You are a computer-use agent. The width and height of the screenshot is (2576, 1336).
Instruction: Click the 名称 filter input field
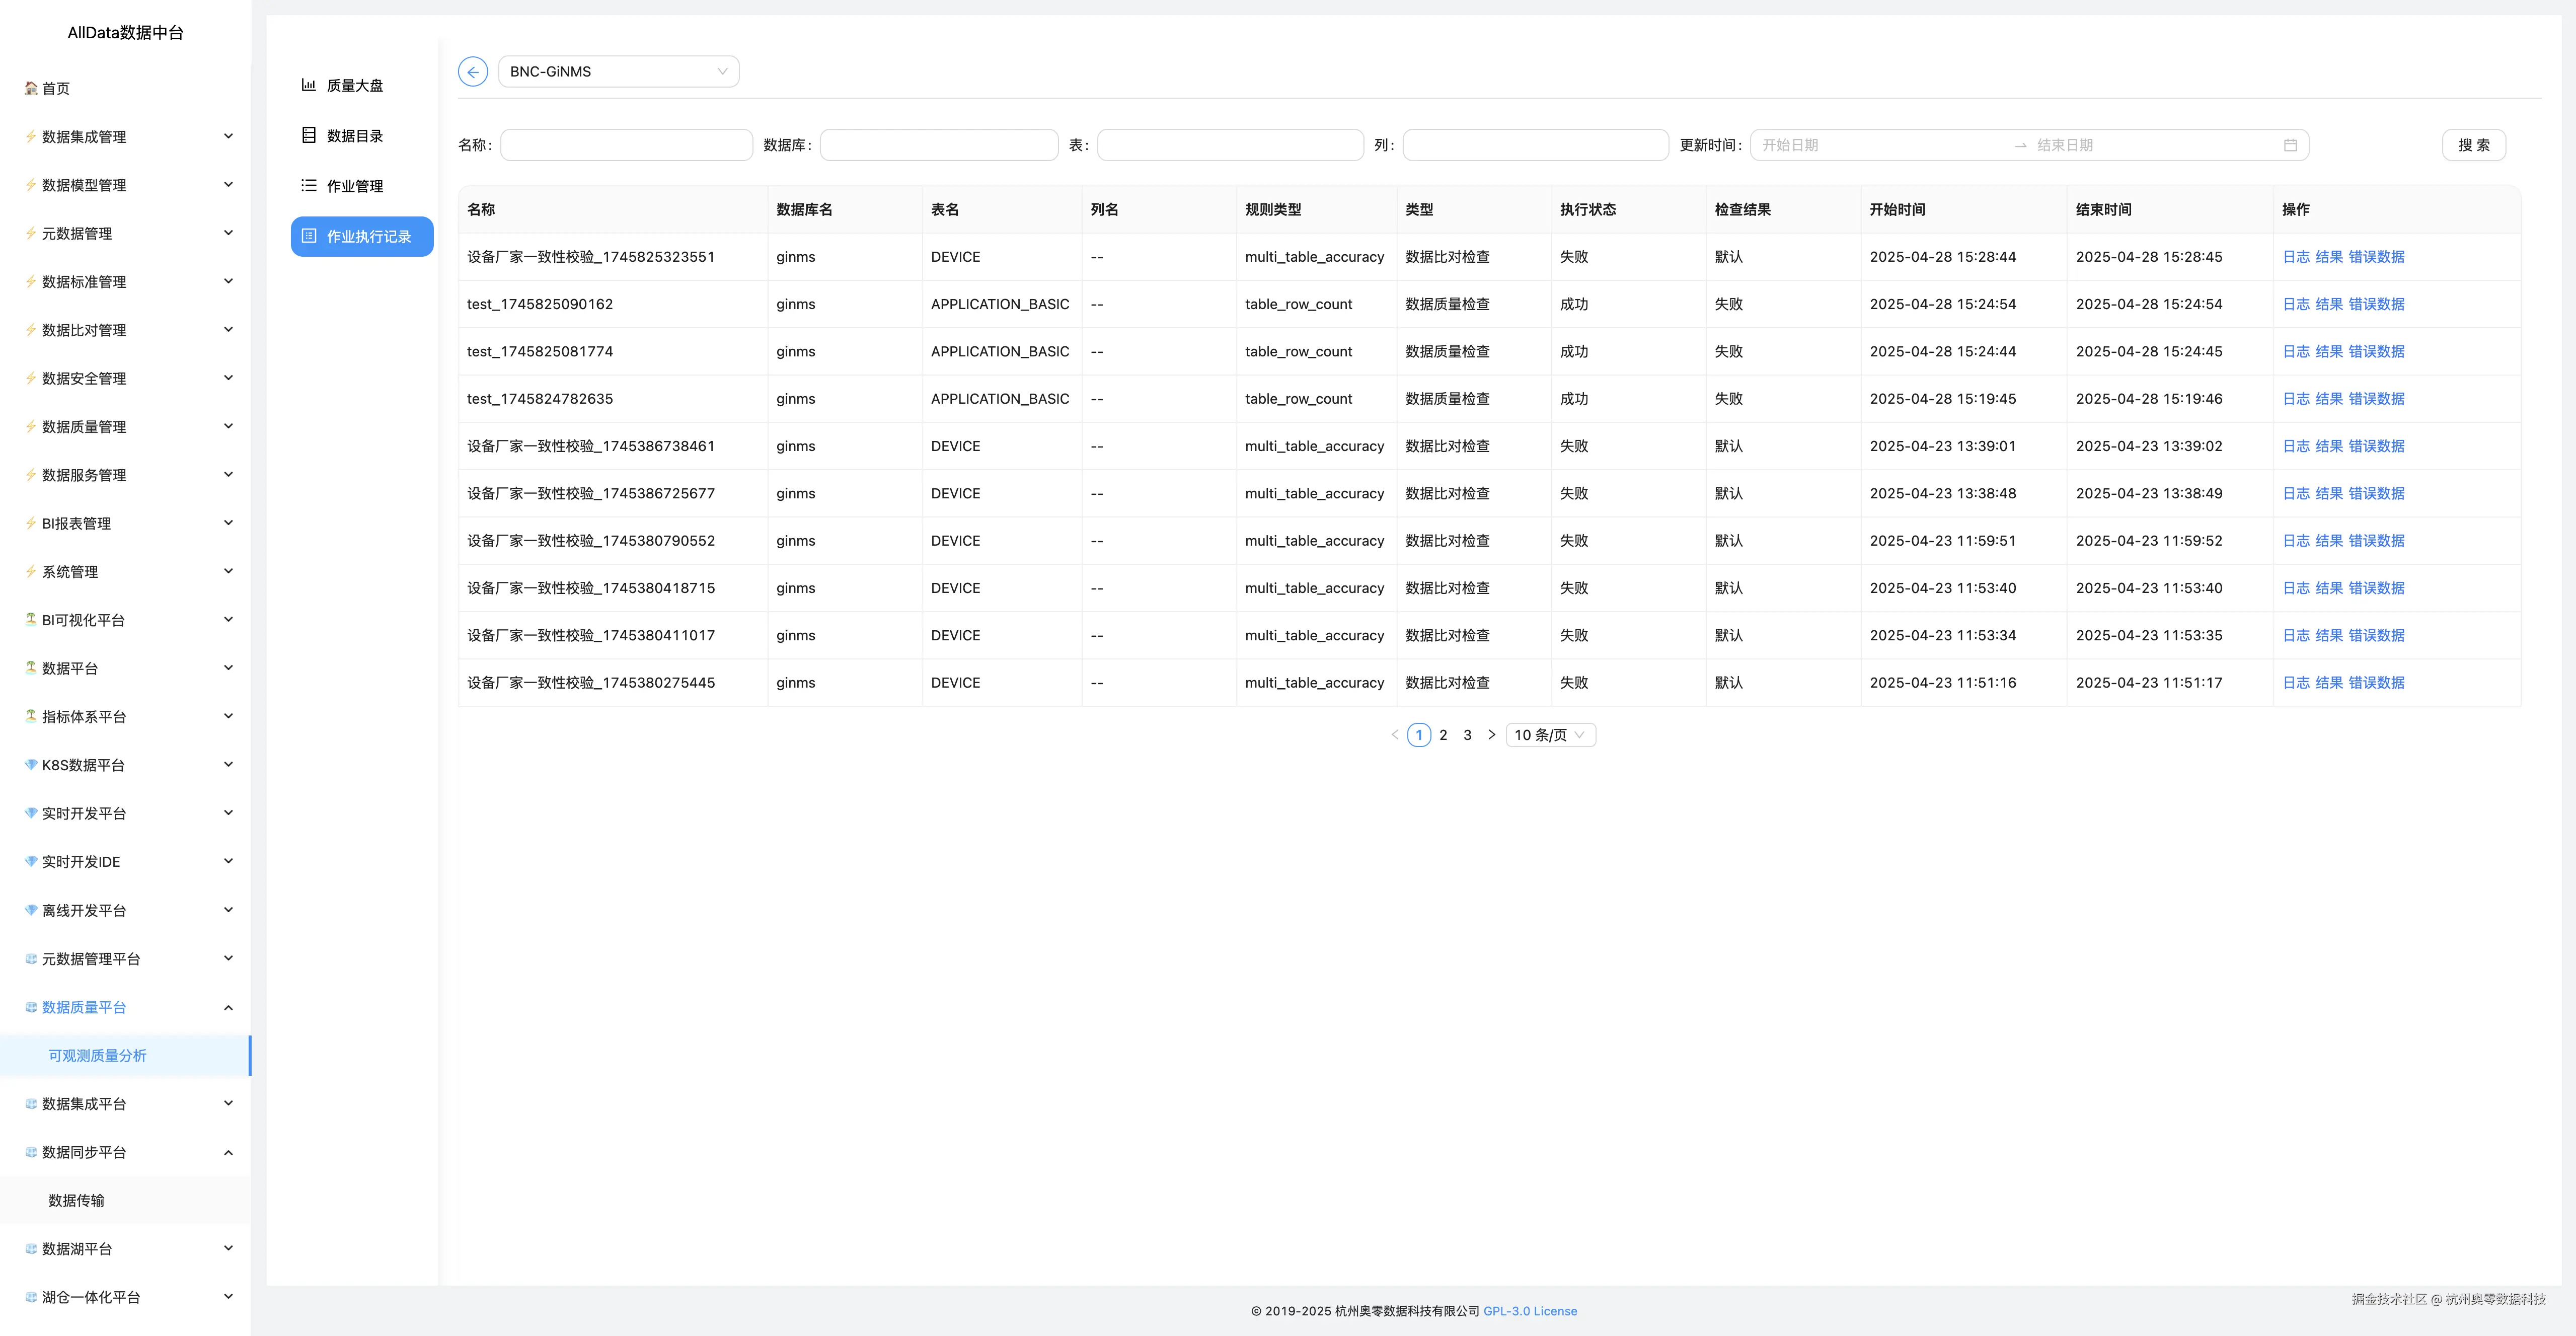626,145
